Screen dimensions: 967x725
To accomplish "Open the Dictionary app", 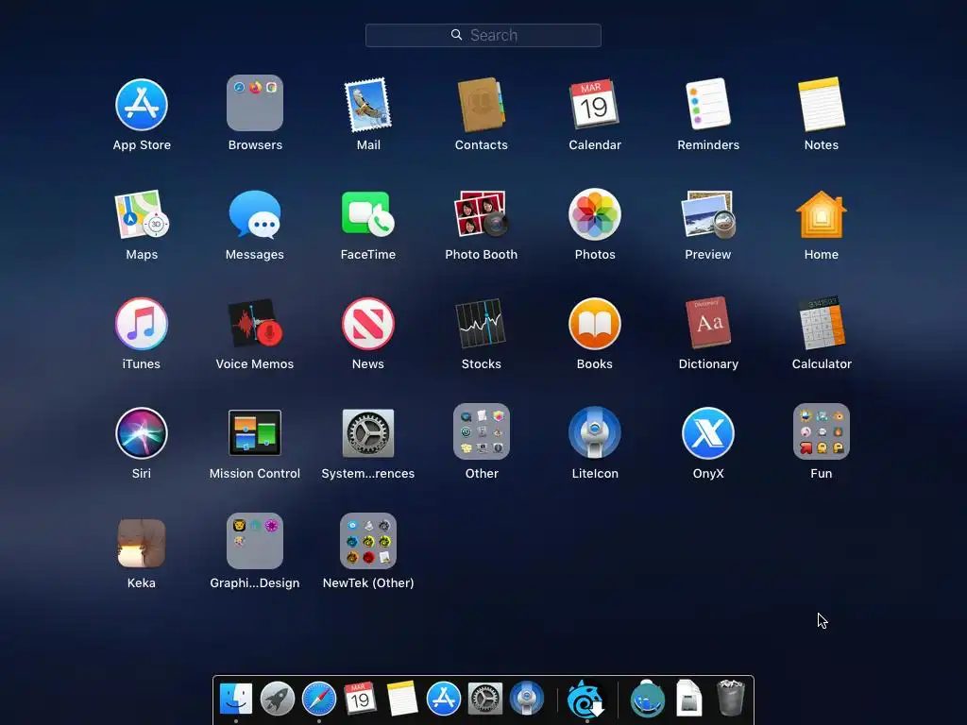I will click(708, 323).
